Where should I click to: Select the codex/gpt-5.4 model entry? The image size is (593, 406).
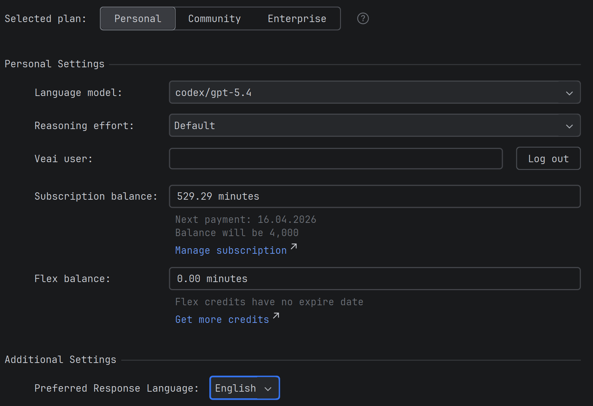coord(213,92)
